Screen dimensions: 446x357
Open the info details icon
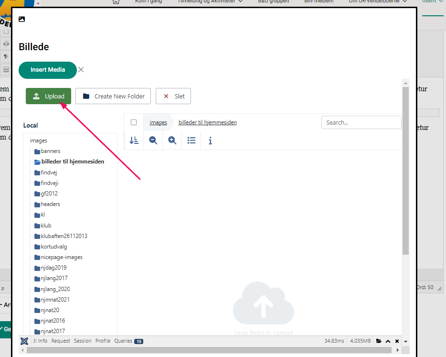tap(210, 141)
